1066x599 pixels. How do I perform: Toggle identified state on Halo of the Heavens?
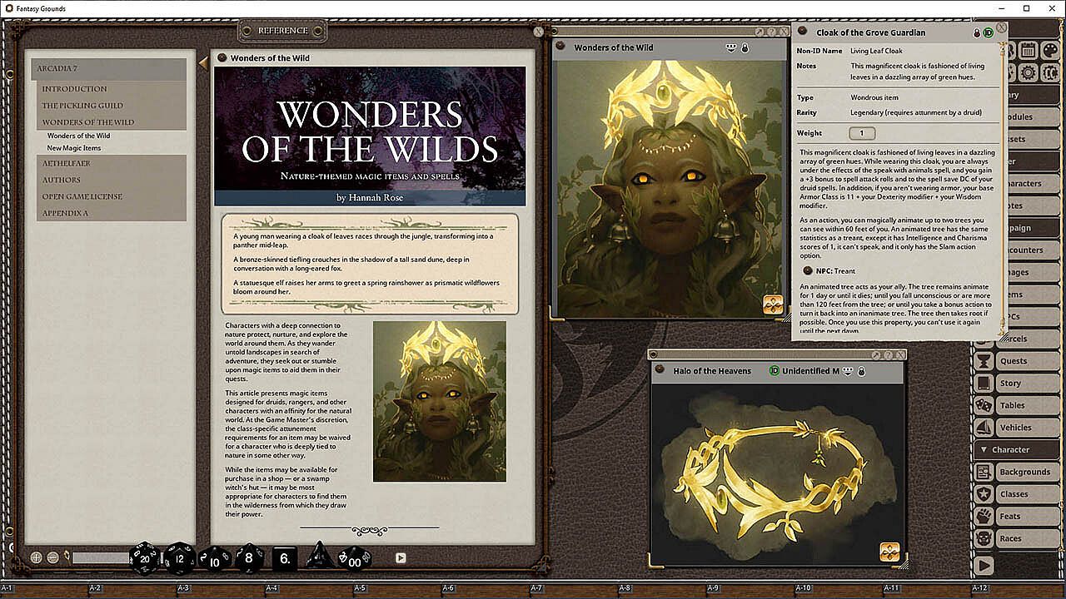tap(774, 371)
